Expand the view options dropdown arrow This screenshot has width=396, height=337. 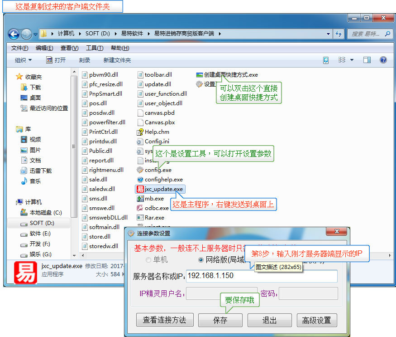352,60
